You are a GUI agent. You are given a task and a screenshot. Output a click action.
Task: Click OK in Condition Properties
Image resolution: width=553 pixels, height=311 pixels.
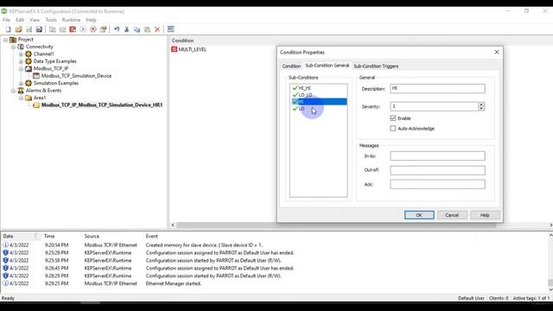419,215
